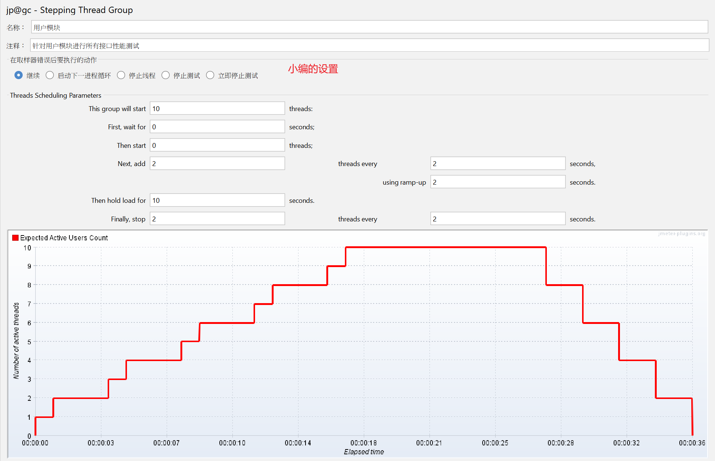715x461 pixels.
Task: Focus the 'using ramp-up' seconds field
Action: (497, 182)
